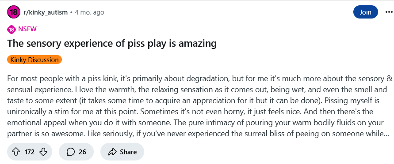Viewport: 394px width, 164px height.
Task: Open comments via the speech bubble icon
Action: click(x=71, y=152)
